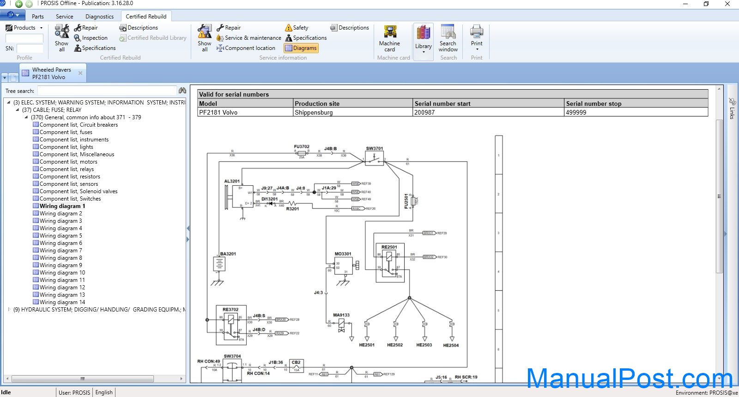Open Repair in Service information group
Image resolution: width=739 pixels, height=397 pixels.
tap(229, 28)
